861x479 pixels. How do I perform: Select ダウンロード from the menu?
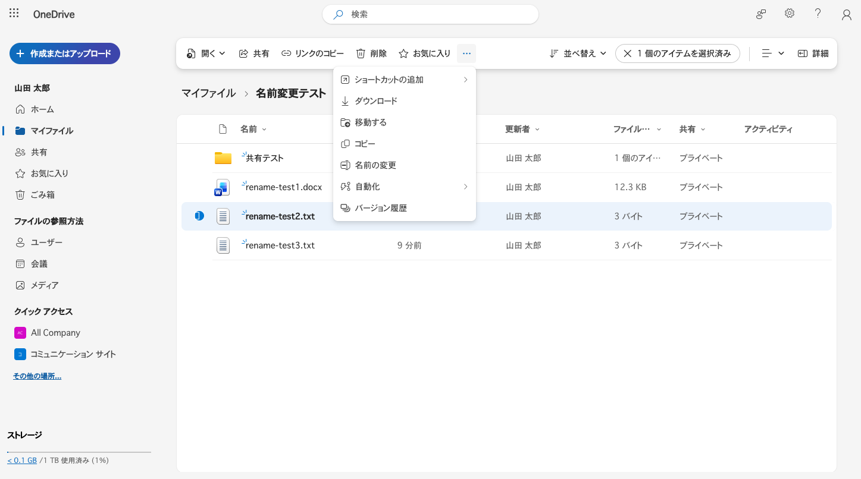tap(405, 101)
